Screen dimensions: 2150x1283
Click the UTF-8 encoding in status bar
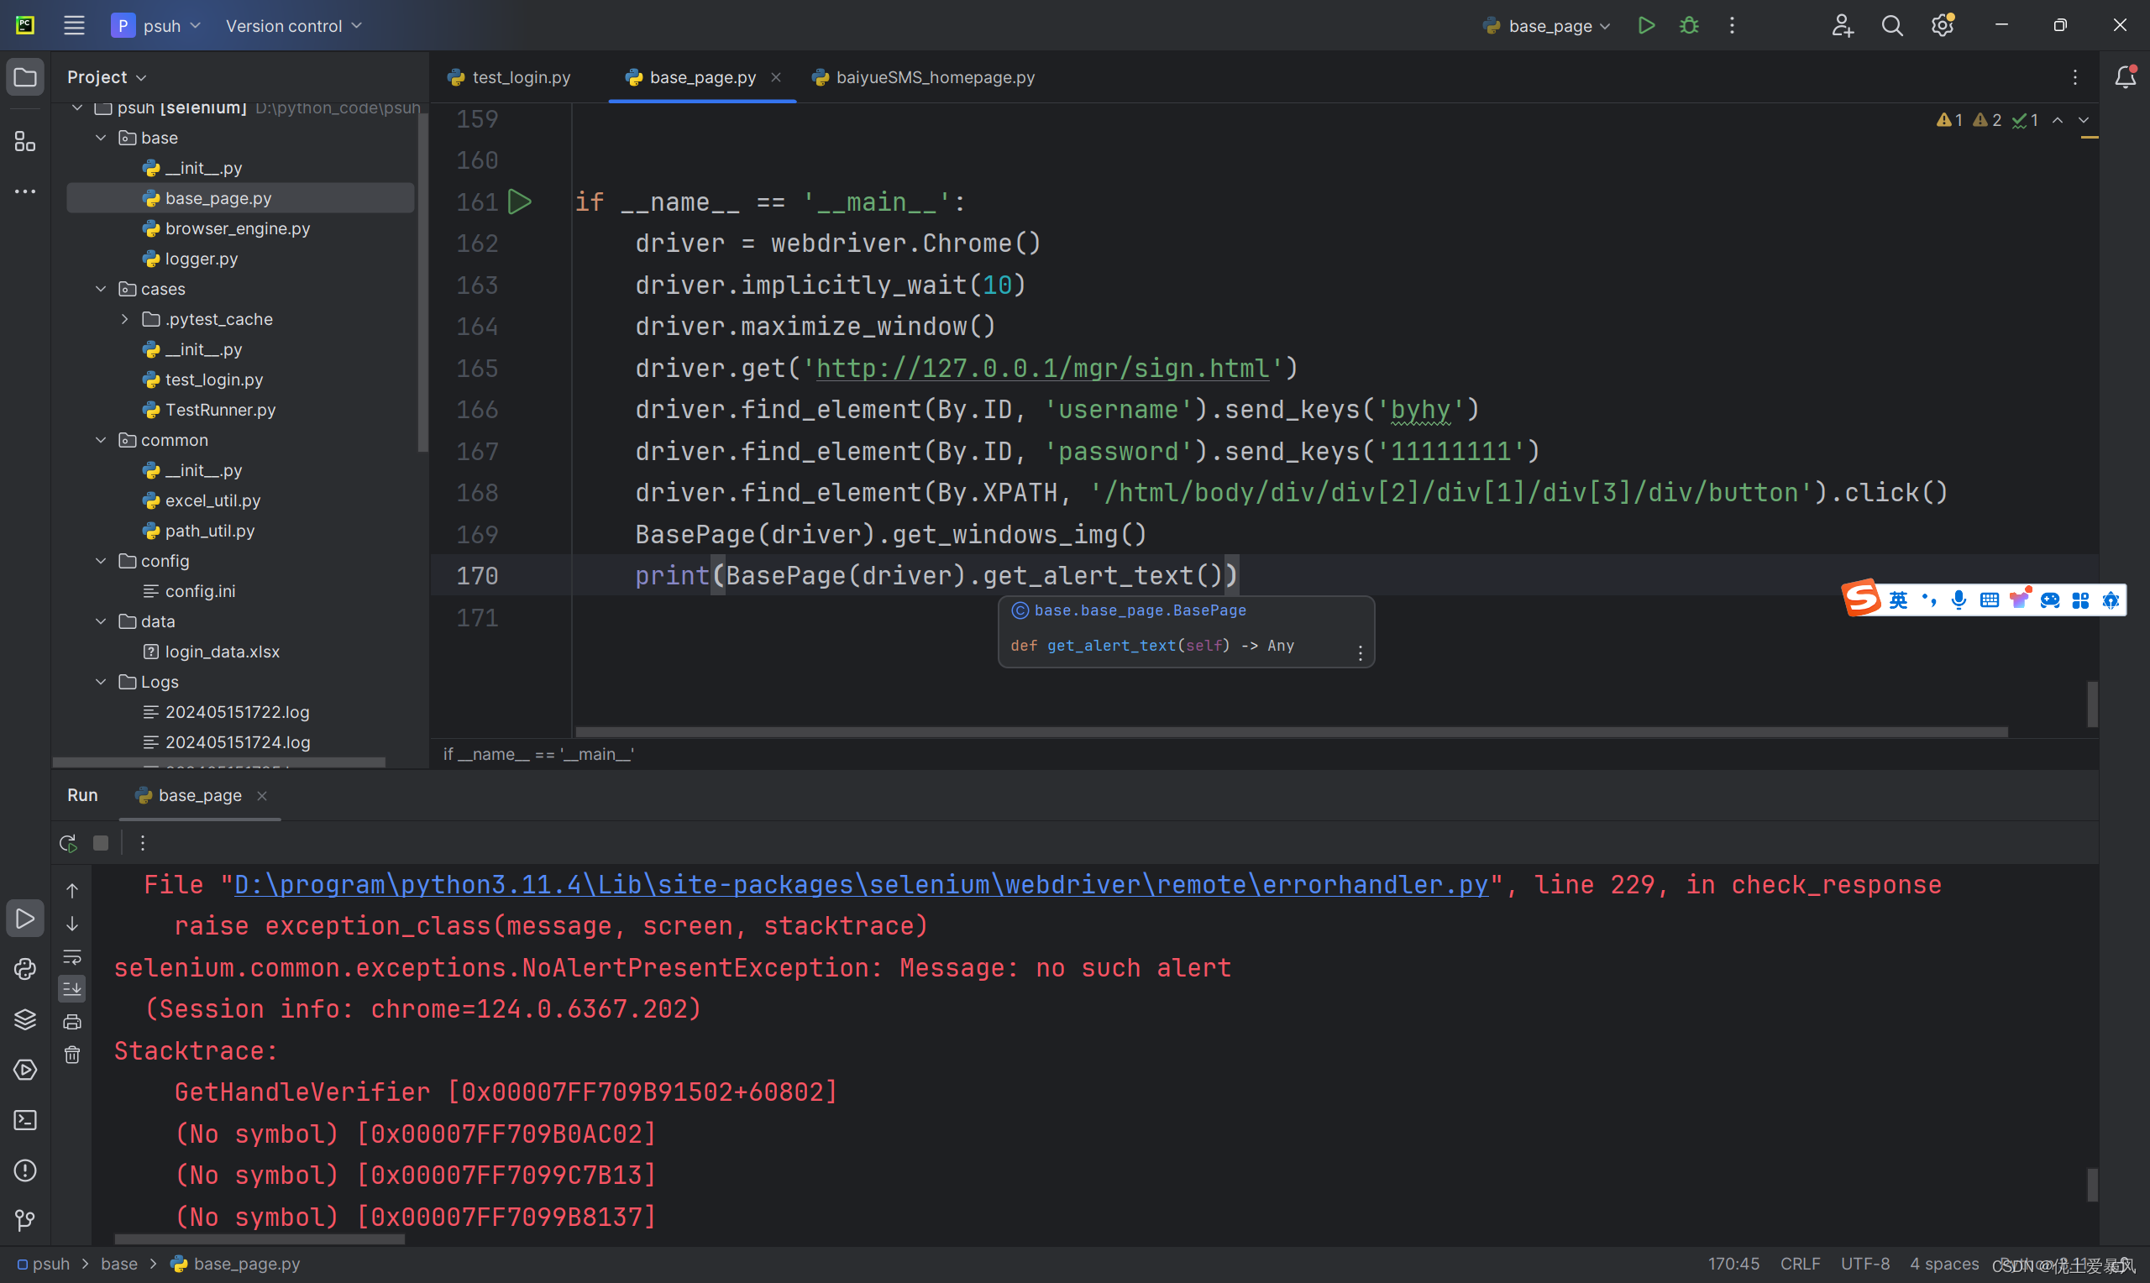tap(1864, 1263)
